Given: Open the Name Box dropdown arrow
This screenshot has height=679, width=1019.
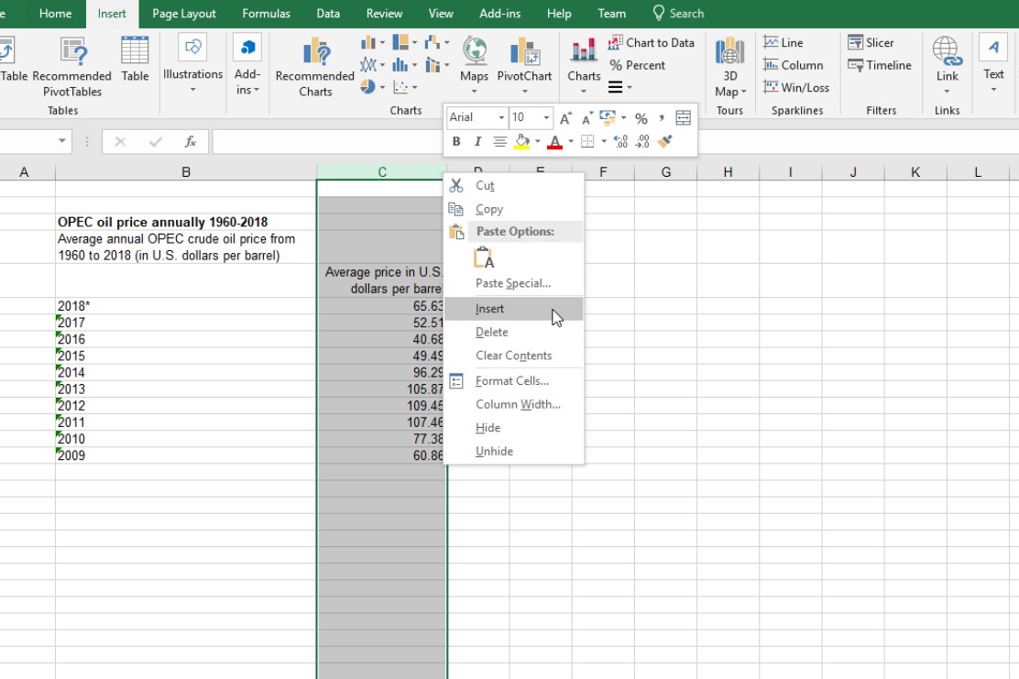Looking at the screenshot, I should tap(61, 141).
